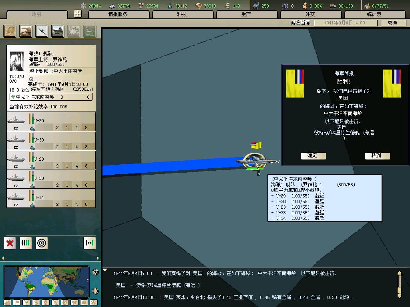Select the supply map mode (stacked coins icon)
Viewport: 410px width, 307px height.
(46, 303)
